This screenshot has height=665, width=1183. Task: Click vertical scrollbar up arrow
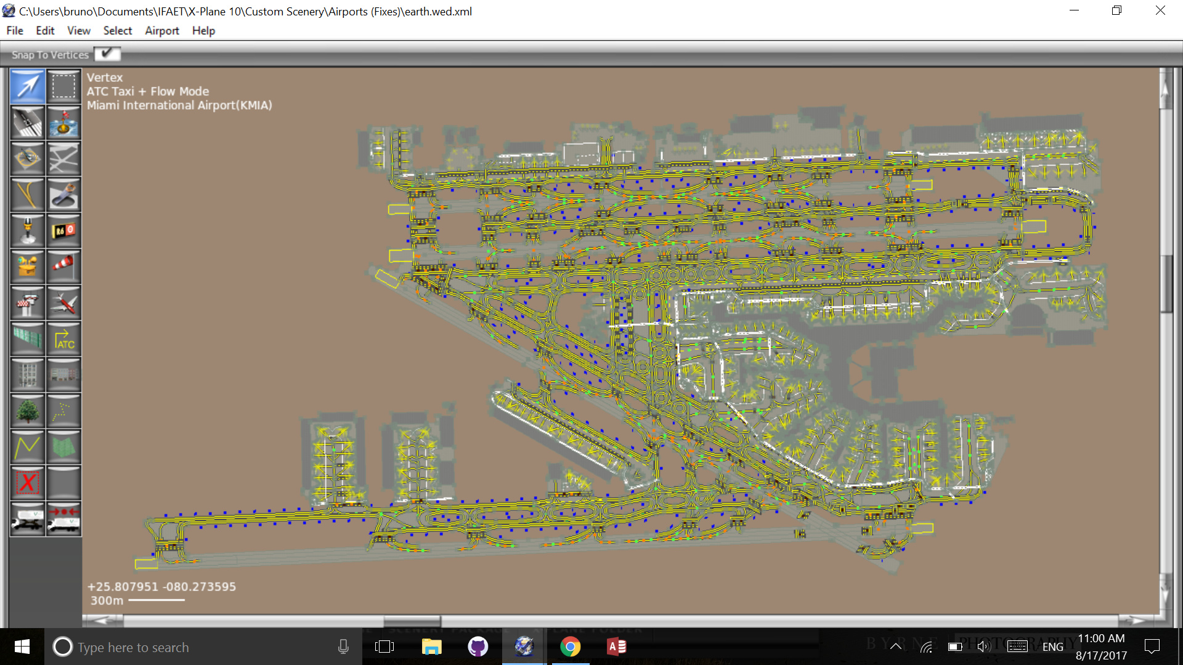[1165, 89]
